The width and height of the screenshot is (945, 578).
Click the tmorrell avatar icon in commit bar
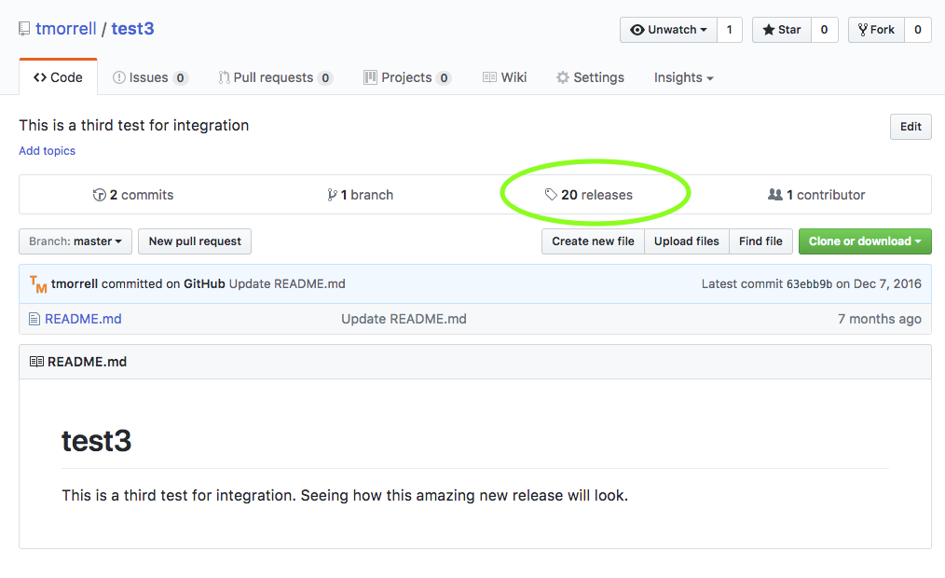pyautogui.click(x=38, y=284)
